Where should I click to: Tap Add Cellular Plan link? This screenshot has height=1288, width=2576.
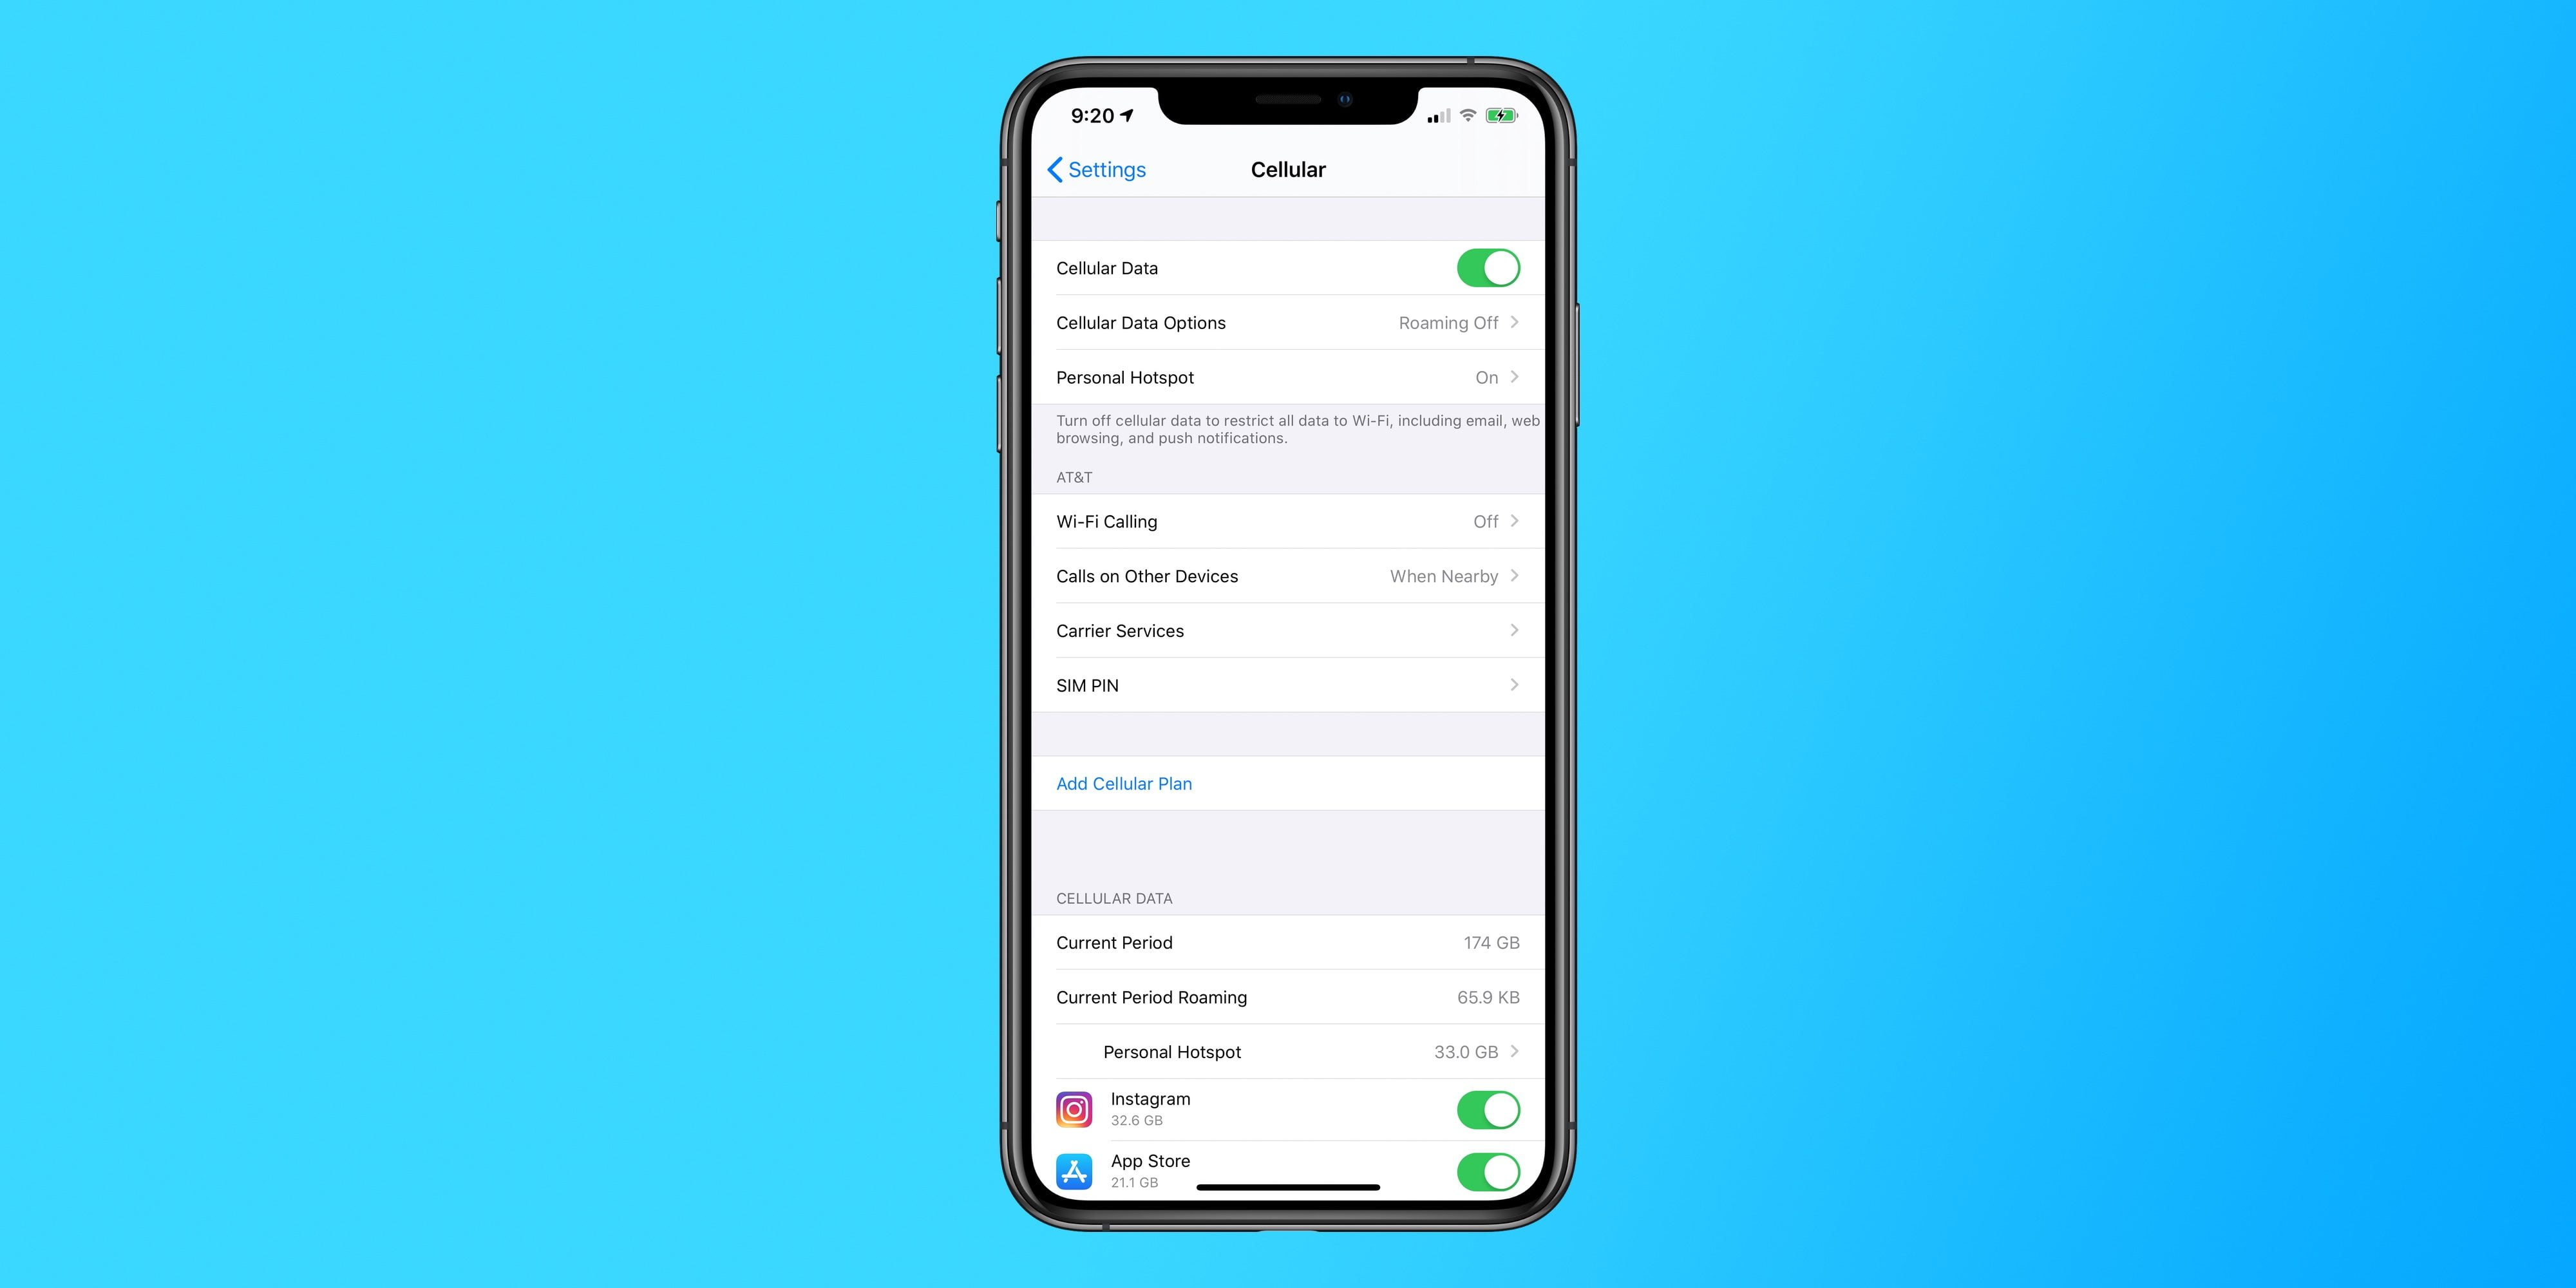click(x=1122, y=782)
